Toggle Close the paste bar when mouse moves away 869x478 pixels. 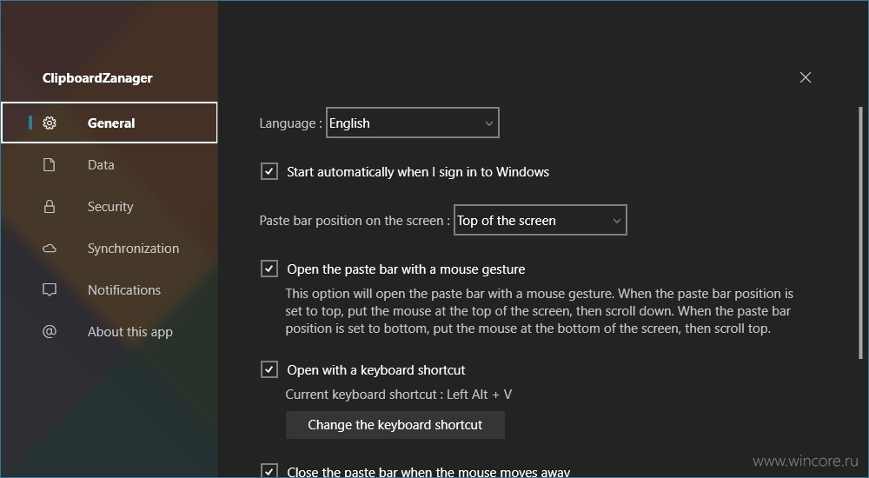point(269,471)
